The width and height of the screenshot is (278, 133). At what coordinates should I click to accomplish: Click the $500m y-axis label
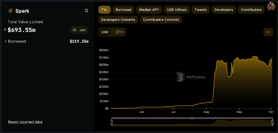click(104, 72)
